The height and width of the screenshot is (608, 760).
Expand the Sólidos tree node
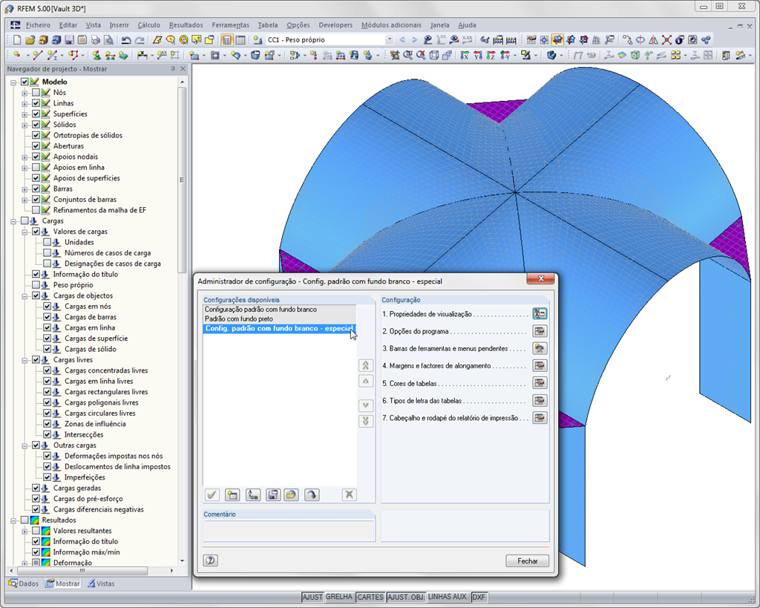tap(24, 125)
